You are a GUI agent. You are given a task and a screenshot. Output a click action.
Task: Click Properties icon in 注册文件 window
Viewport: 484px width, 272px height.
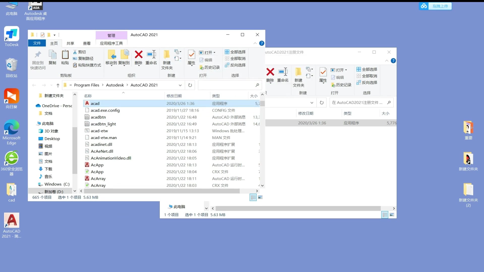pos(323,72)
